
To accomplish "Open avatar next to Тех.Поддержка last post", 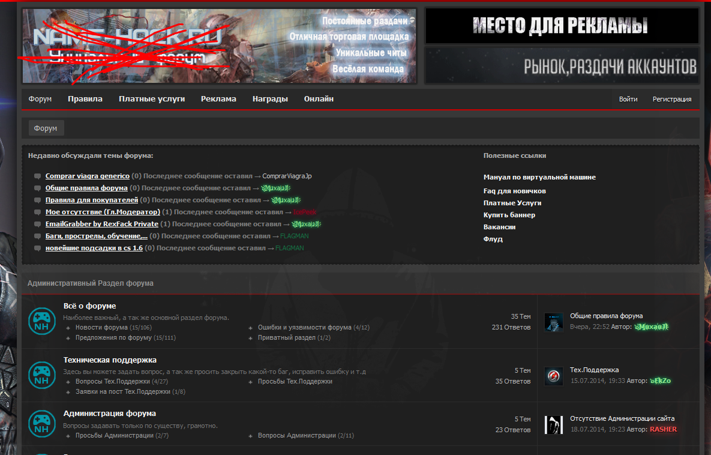I will 553,376.
